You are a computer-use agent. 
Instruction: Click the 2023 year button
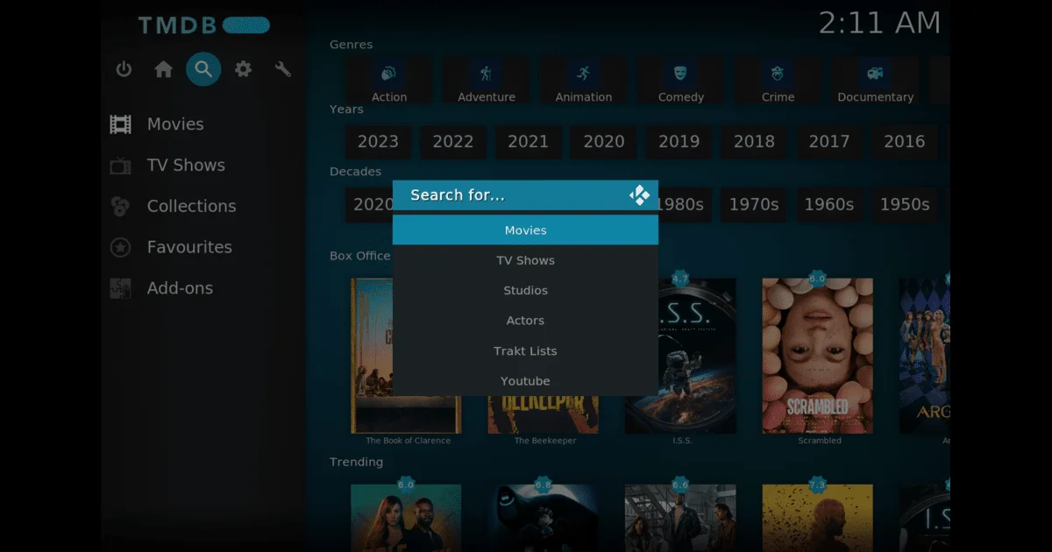tap(378, 141)
